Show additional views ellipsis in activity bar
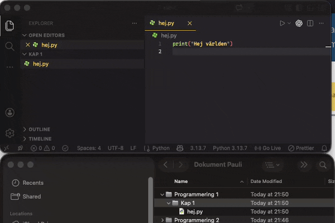Viewport: 335px width, 223px height. (x=9, y=67)
